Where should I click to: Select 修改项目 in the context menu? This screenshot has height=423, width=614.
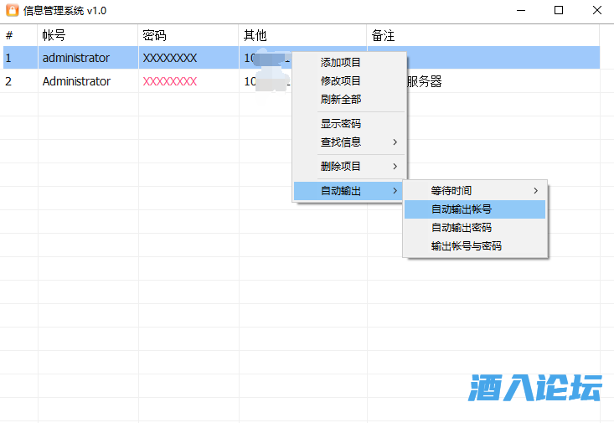tap(341, 81)
